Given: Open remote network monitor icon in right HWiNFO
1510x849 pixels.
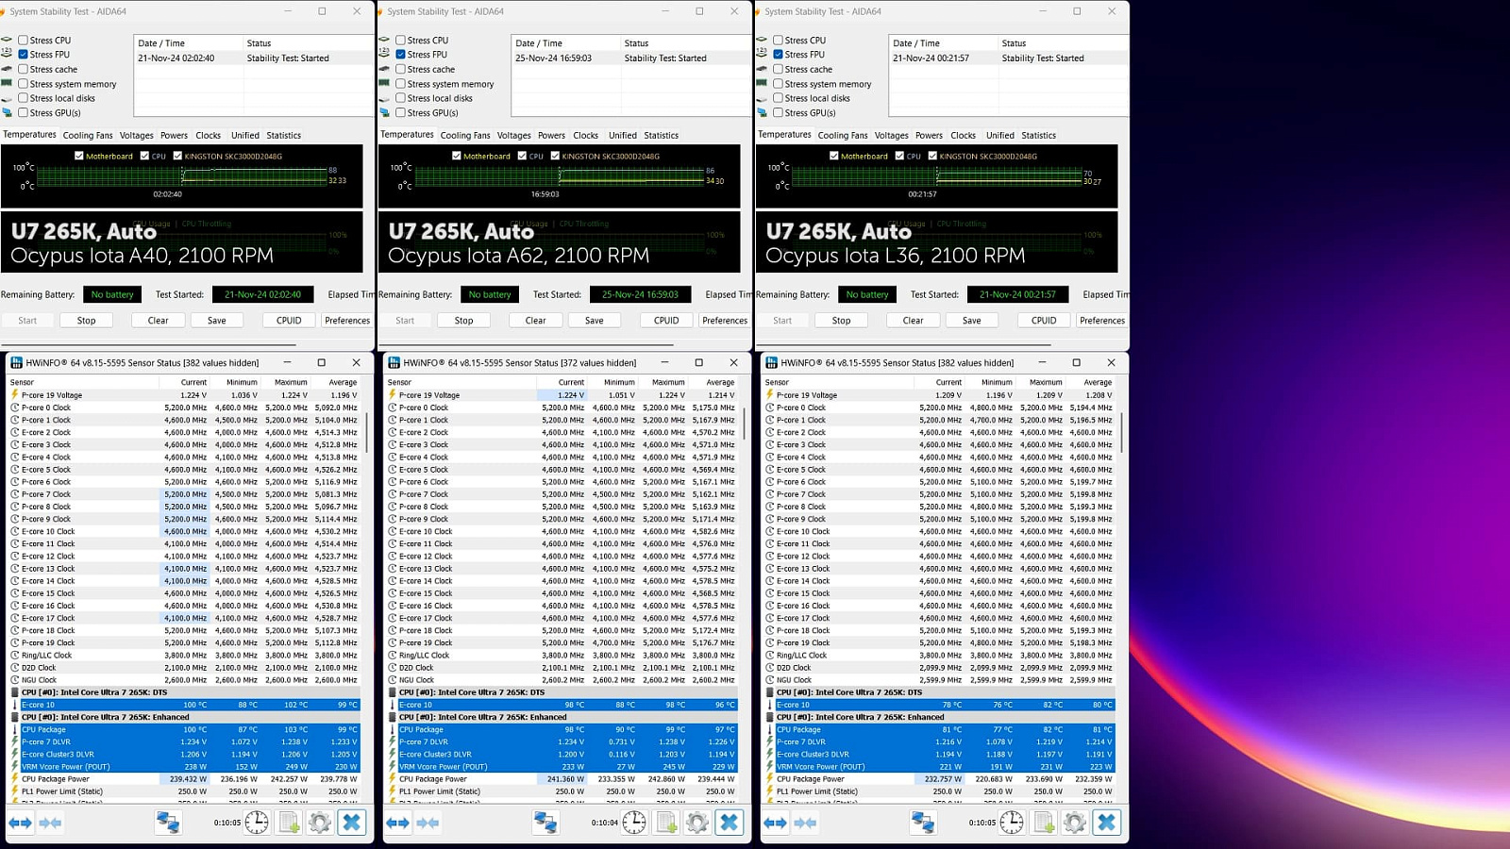Looking at the screenshot, I should 923,823.
